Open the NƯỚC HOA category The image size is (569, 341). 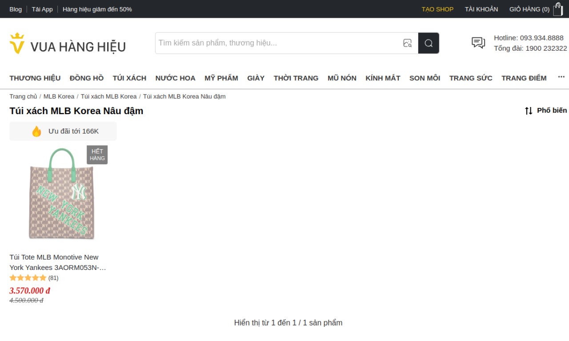point(176,78)
